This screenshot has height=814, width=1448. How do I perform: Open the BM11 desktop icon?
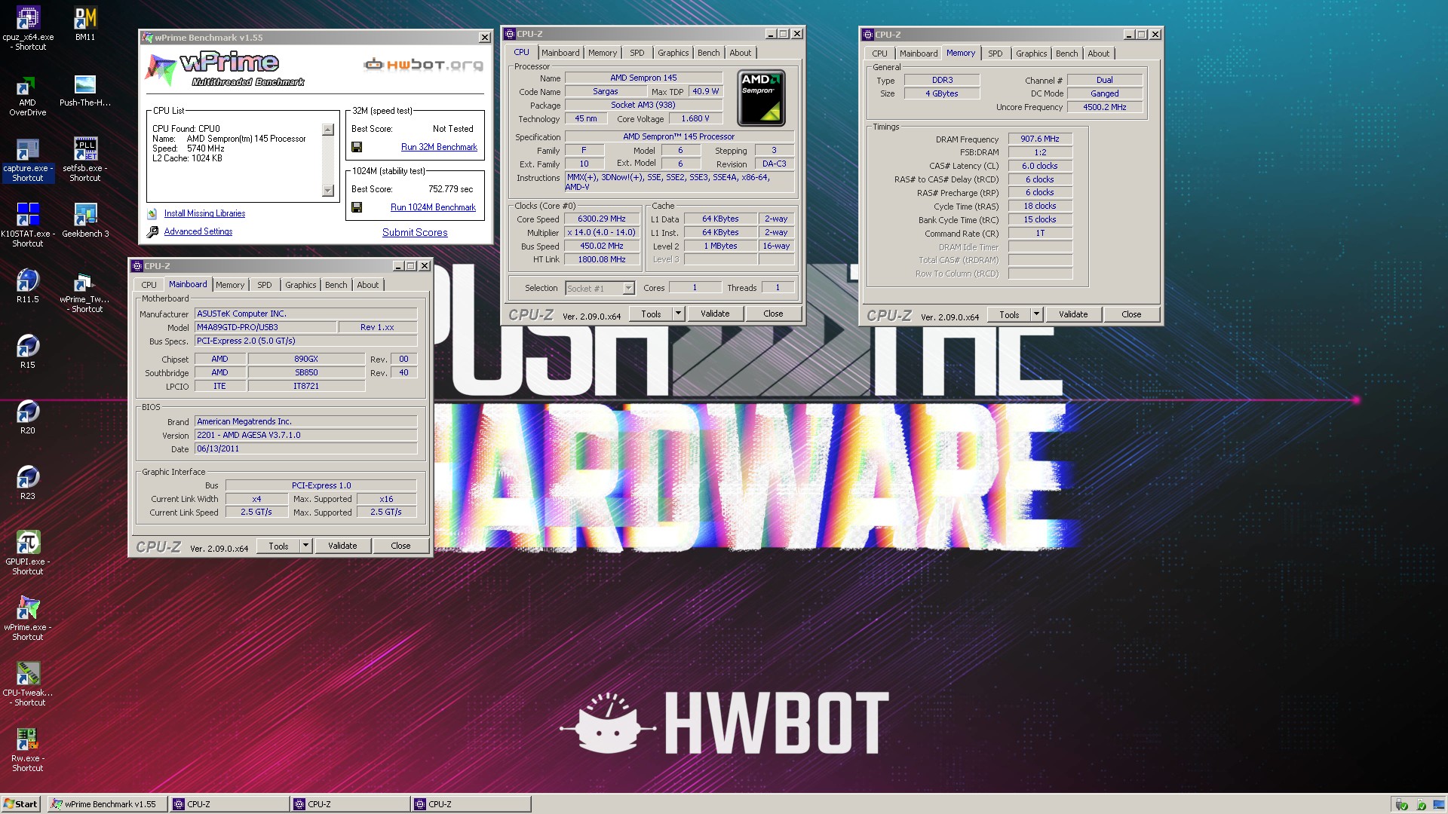tap(85, 18)
